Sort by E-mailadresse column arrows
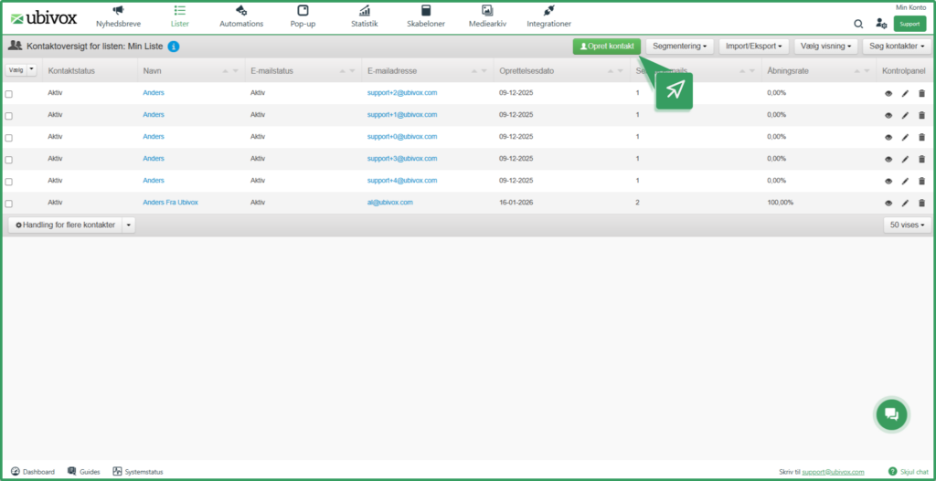The width and height of the screenshot is (936, 481). click(x=479, y=71)
